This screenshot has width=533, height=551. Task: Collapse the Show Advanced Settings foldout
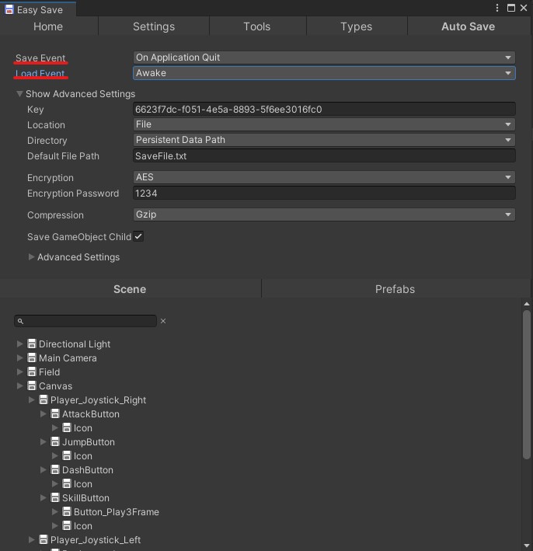click(x=19, y=94)
